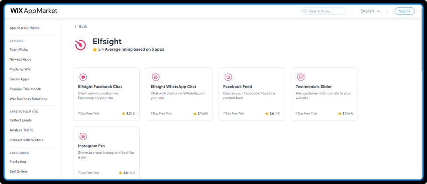This screenshot has height=184, width=427.
Task: Click the star icon next to the 3.3 rating
Action: 124,114
